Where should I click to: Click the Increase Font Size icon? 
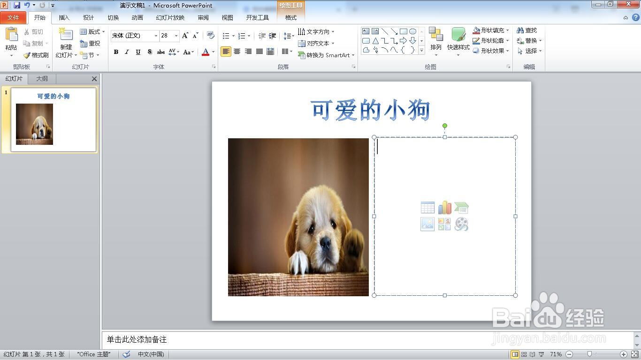pyautogui.click(x=185, y=36)
